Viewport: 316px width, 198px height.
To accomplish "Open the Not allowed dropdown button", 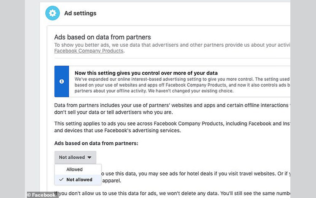I will (x=75, y=157).
